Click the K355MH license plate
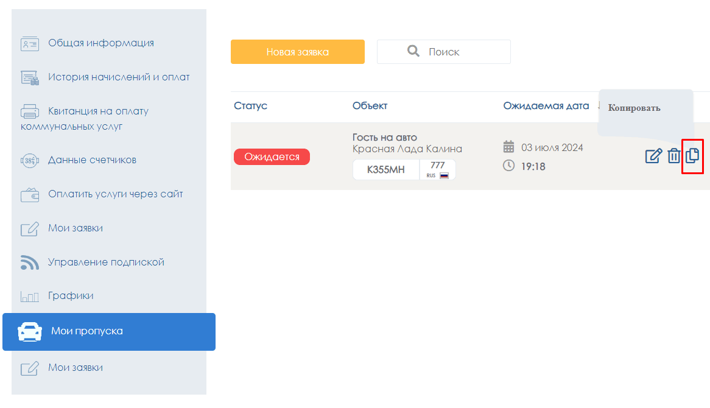 click(x=386, y=170)
